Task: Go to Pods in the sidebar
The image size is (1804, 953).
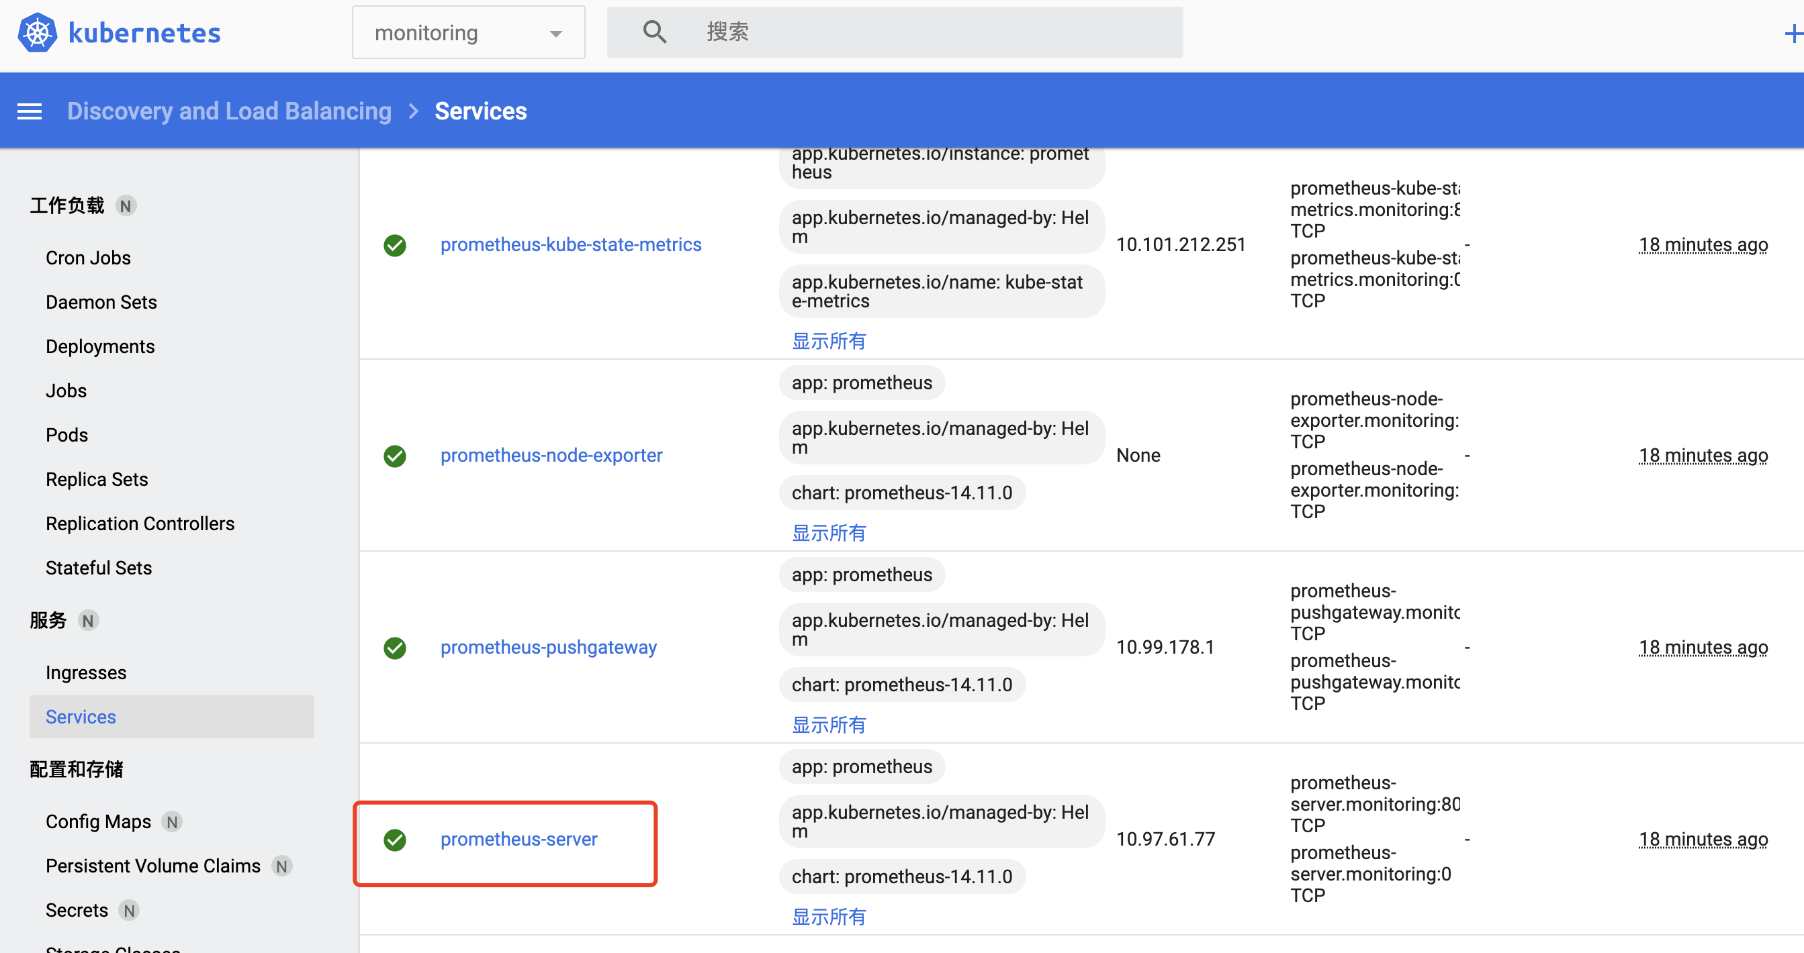Action: pyautogui.click(x=66, y=435)
